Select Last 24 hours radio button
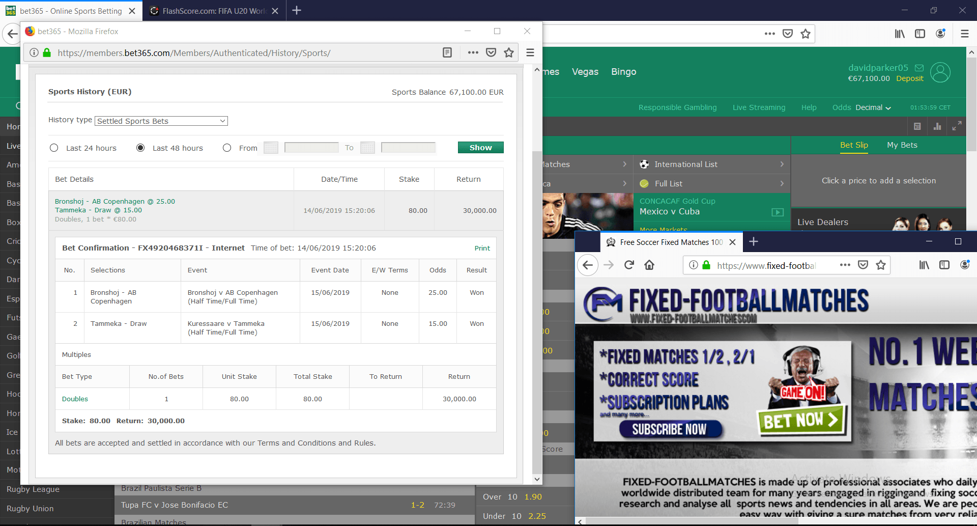977x526 pixels. 54,148
